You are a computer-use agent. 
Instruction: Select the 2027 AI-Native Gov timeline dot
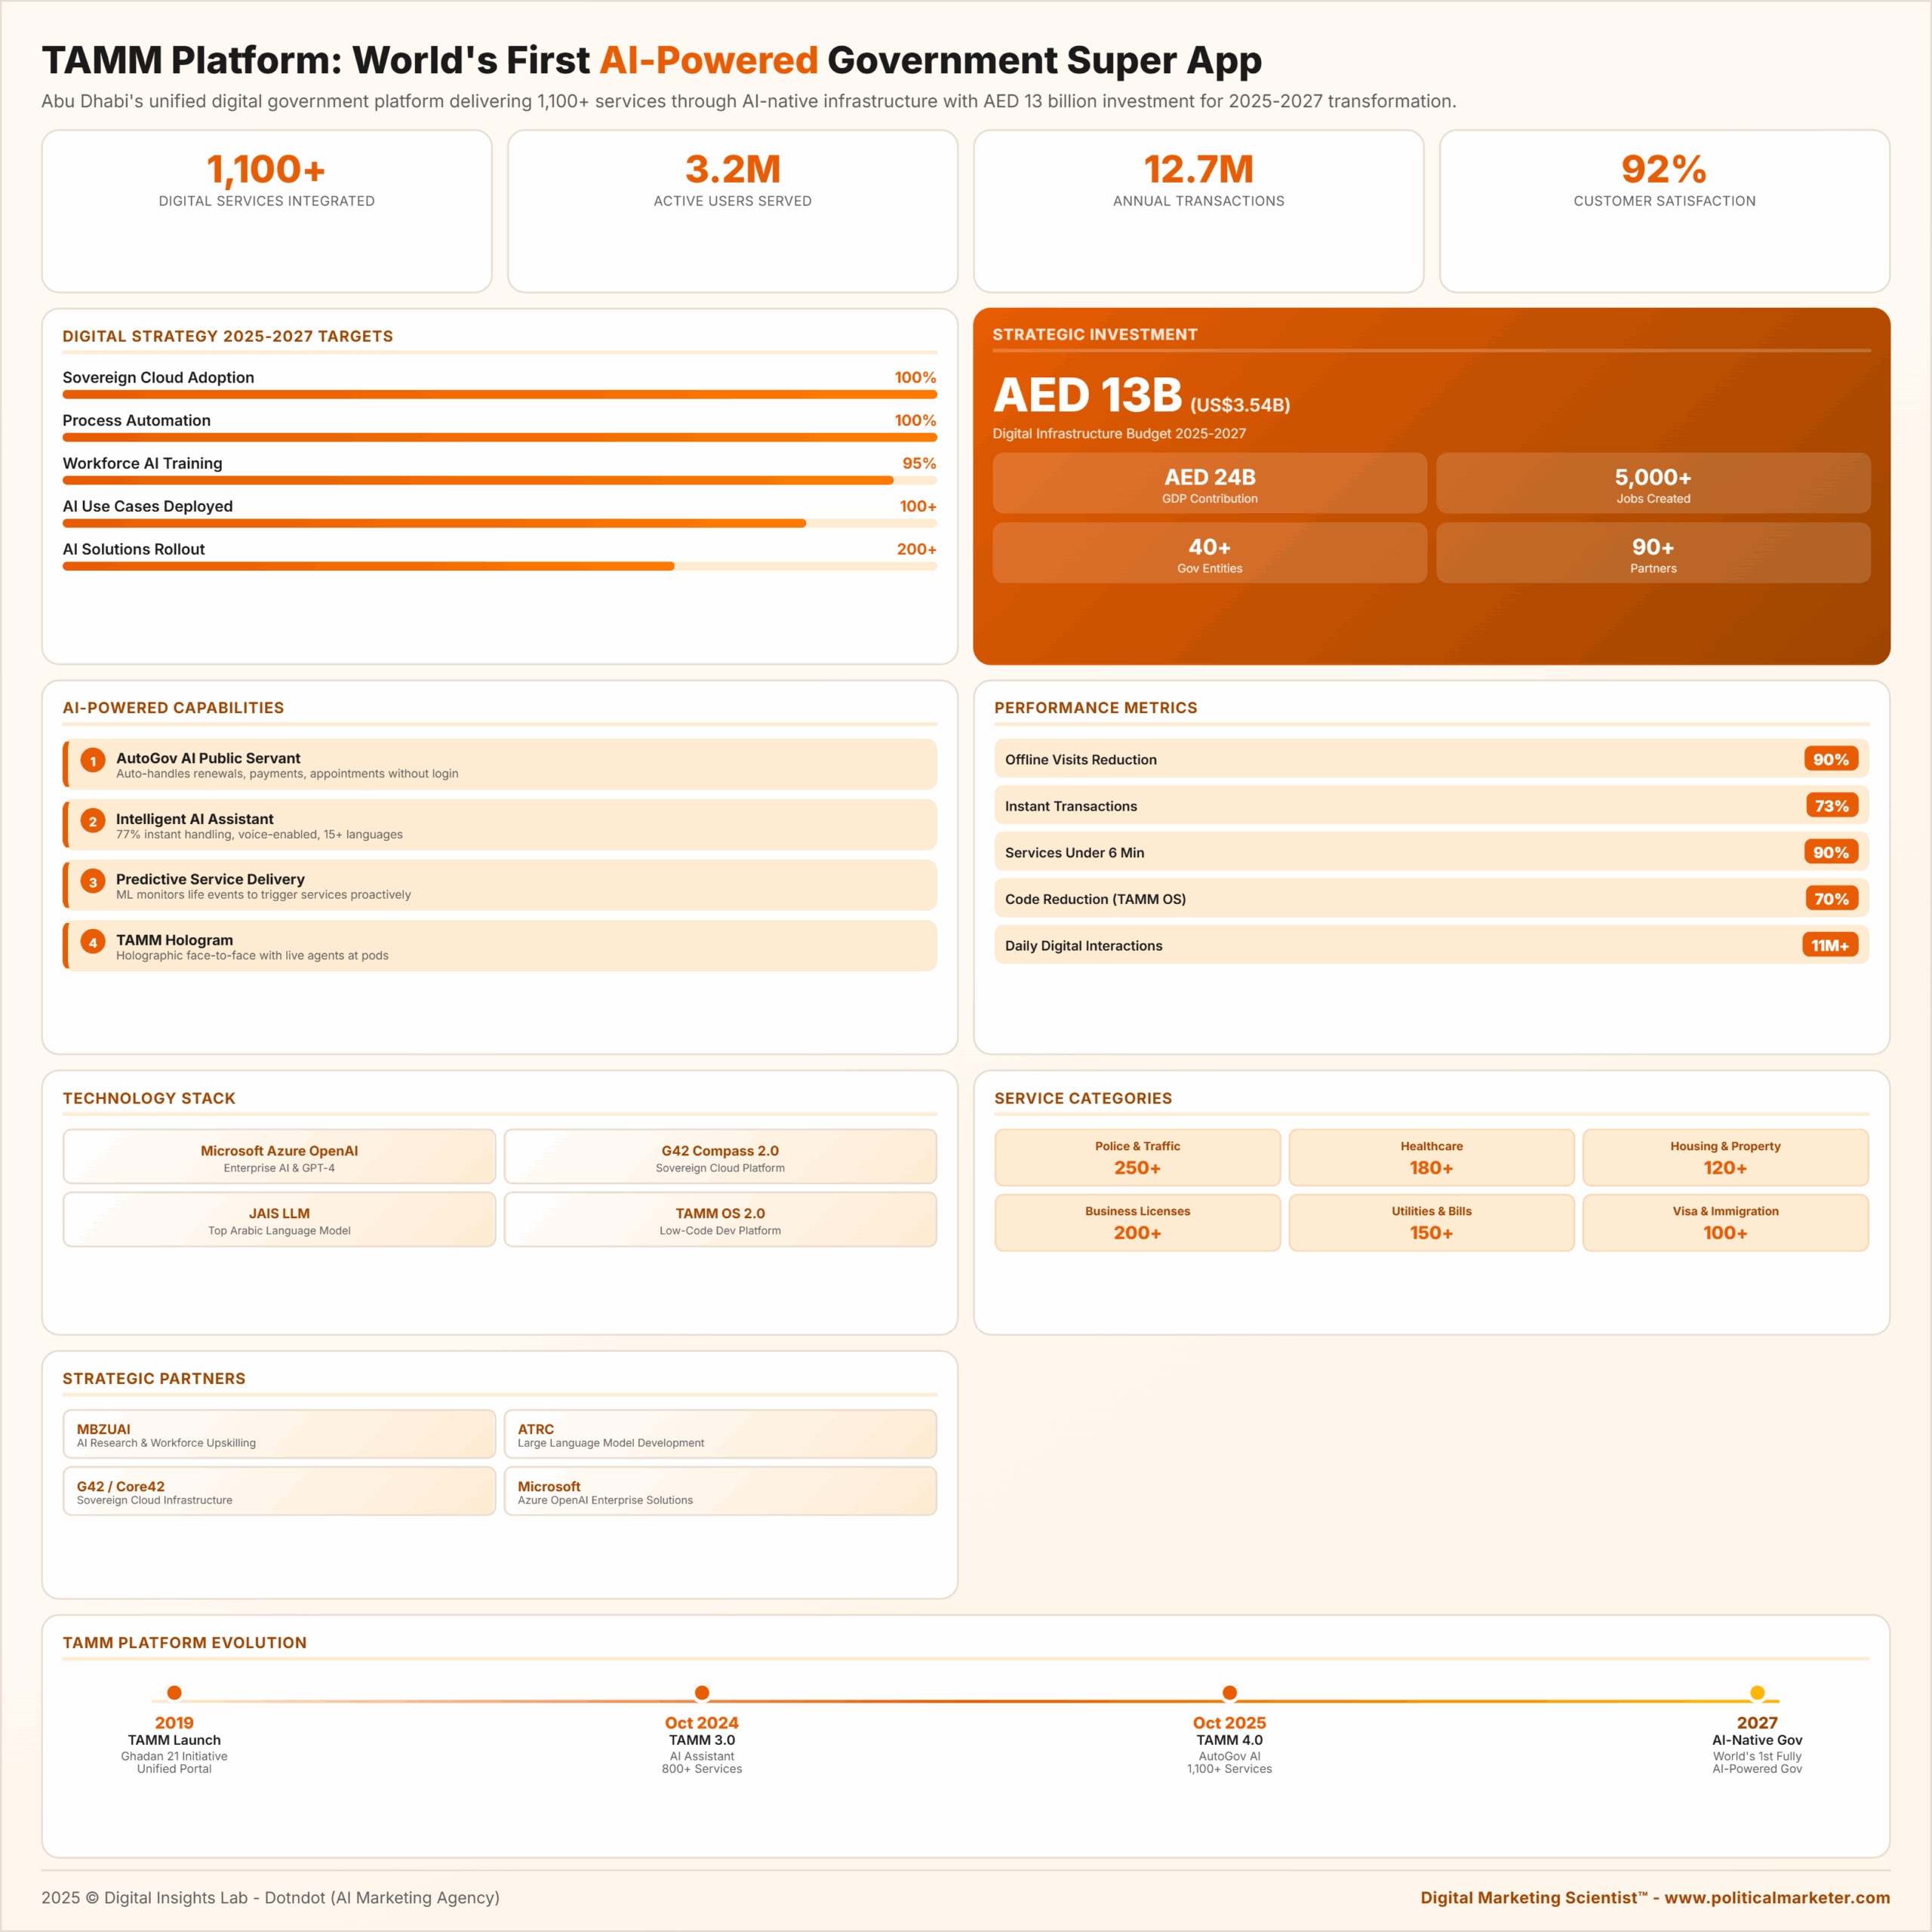(x=1757, y=1693)
